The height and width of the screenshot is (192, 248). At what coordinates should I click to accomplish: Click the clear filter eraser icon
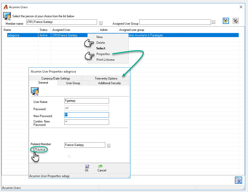(235, 21)
